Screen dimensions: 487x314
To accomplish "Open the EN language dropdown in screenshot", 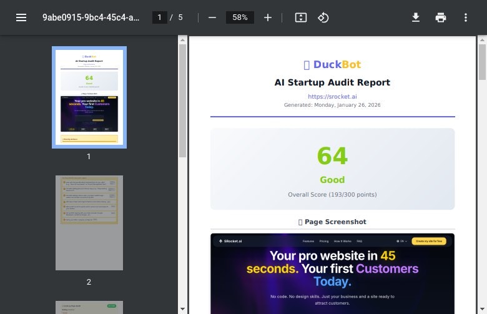I will tap(401, 242).
